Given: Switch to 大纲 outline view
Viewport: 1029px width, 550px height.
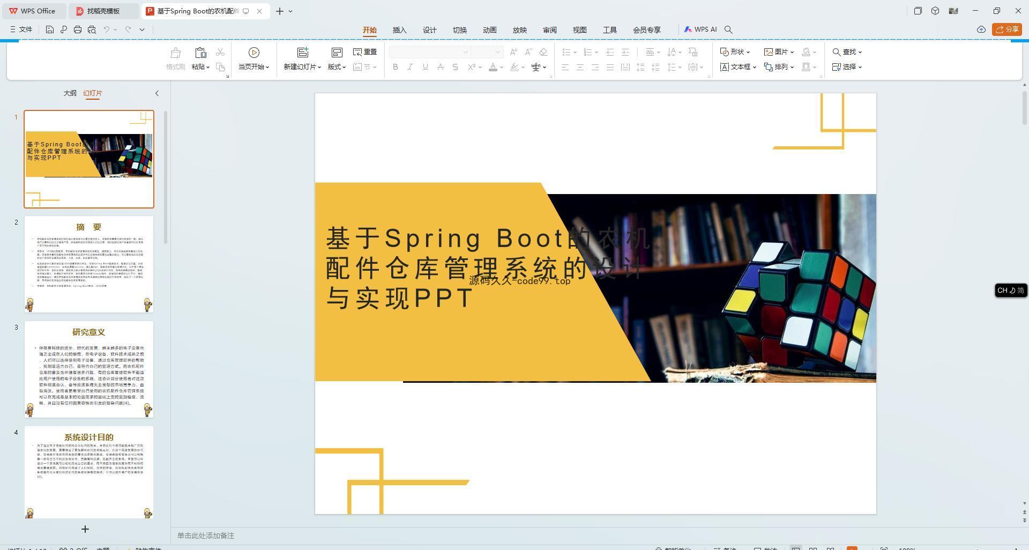Looking at the screenshot, I should pyautogui.click(x=70, y=93).
